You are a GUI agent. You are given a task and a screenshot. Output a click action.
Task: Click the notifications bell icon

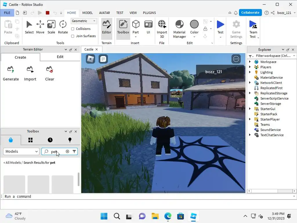point(236,13)
